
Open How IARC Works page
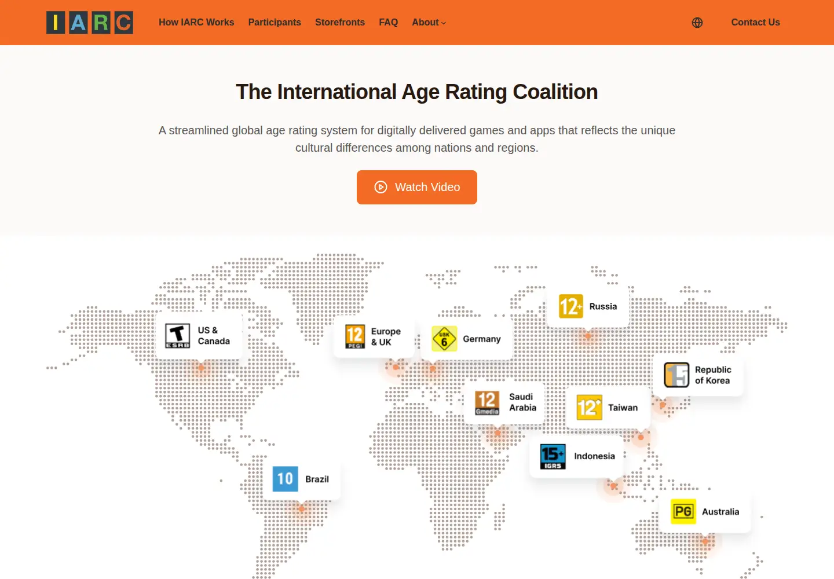(196, 23)
